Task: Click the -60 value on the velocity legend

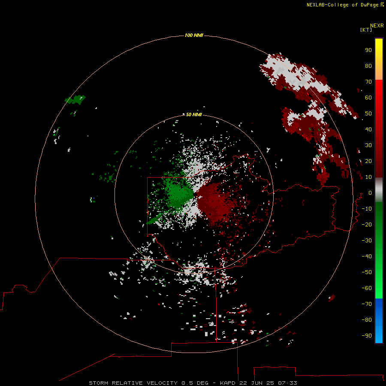Action: click(367, 288)
